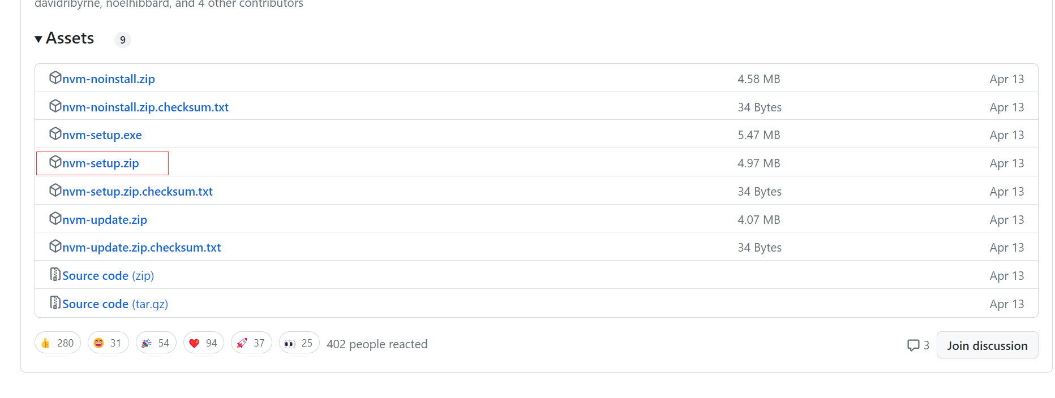The image size is (1055, 398).
Task: Click the comment bubble icon showing 3
Action: pos(913,345)
